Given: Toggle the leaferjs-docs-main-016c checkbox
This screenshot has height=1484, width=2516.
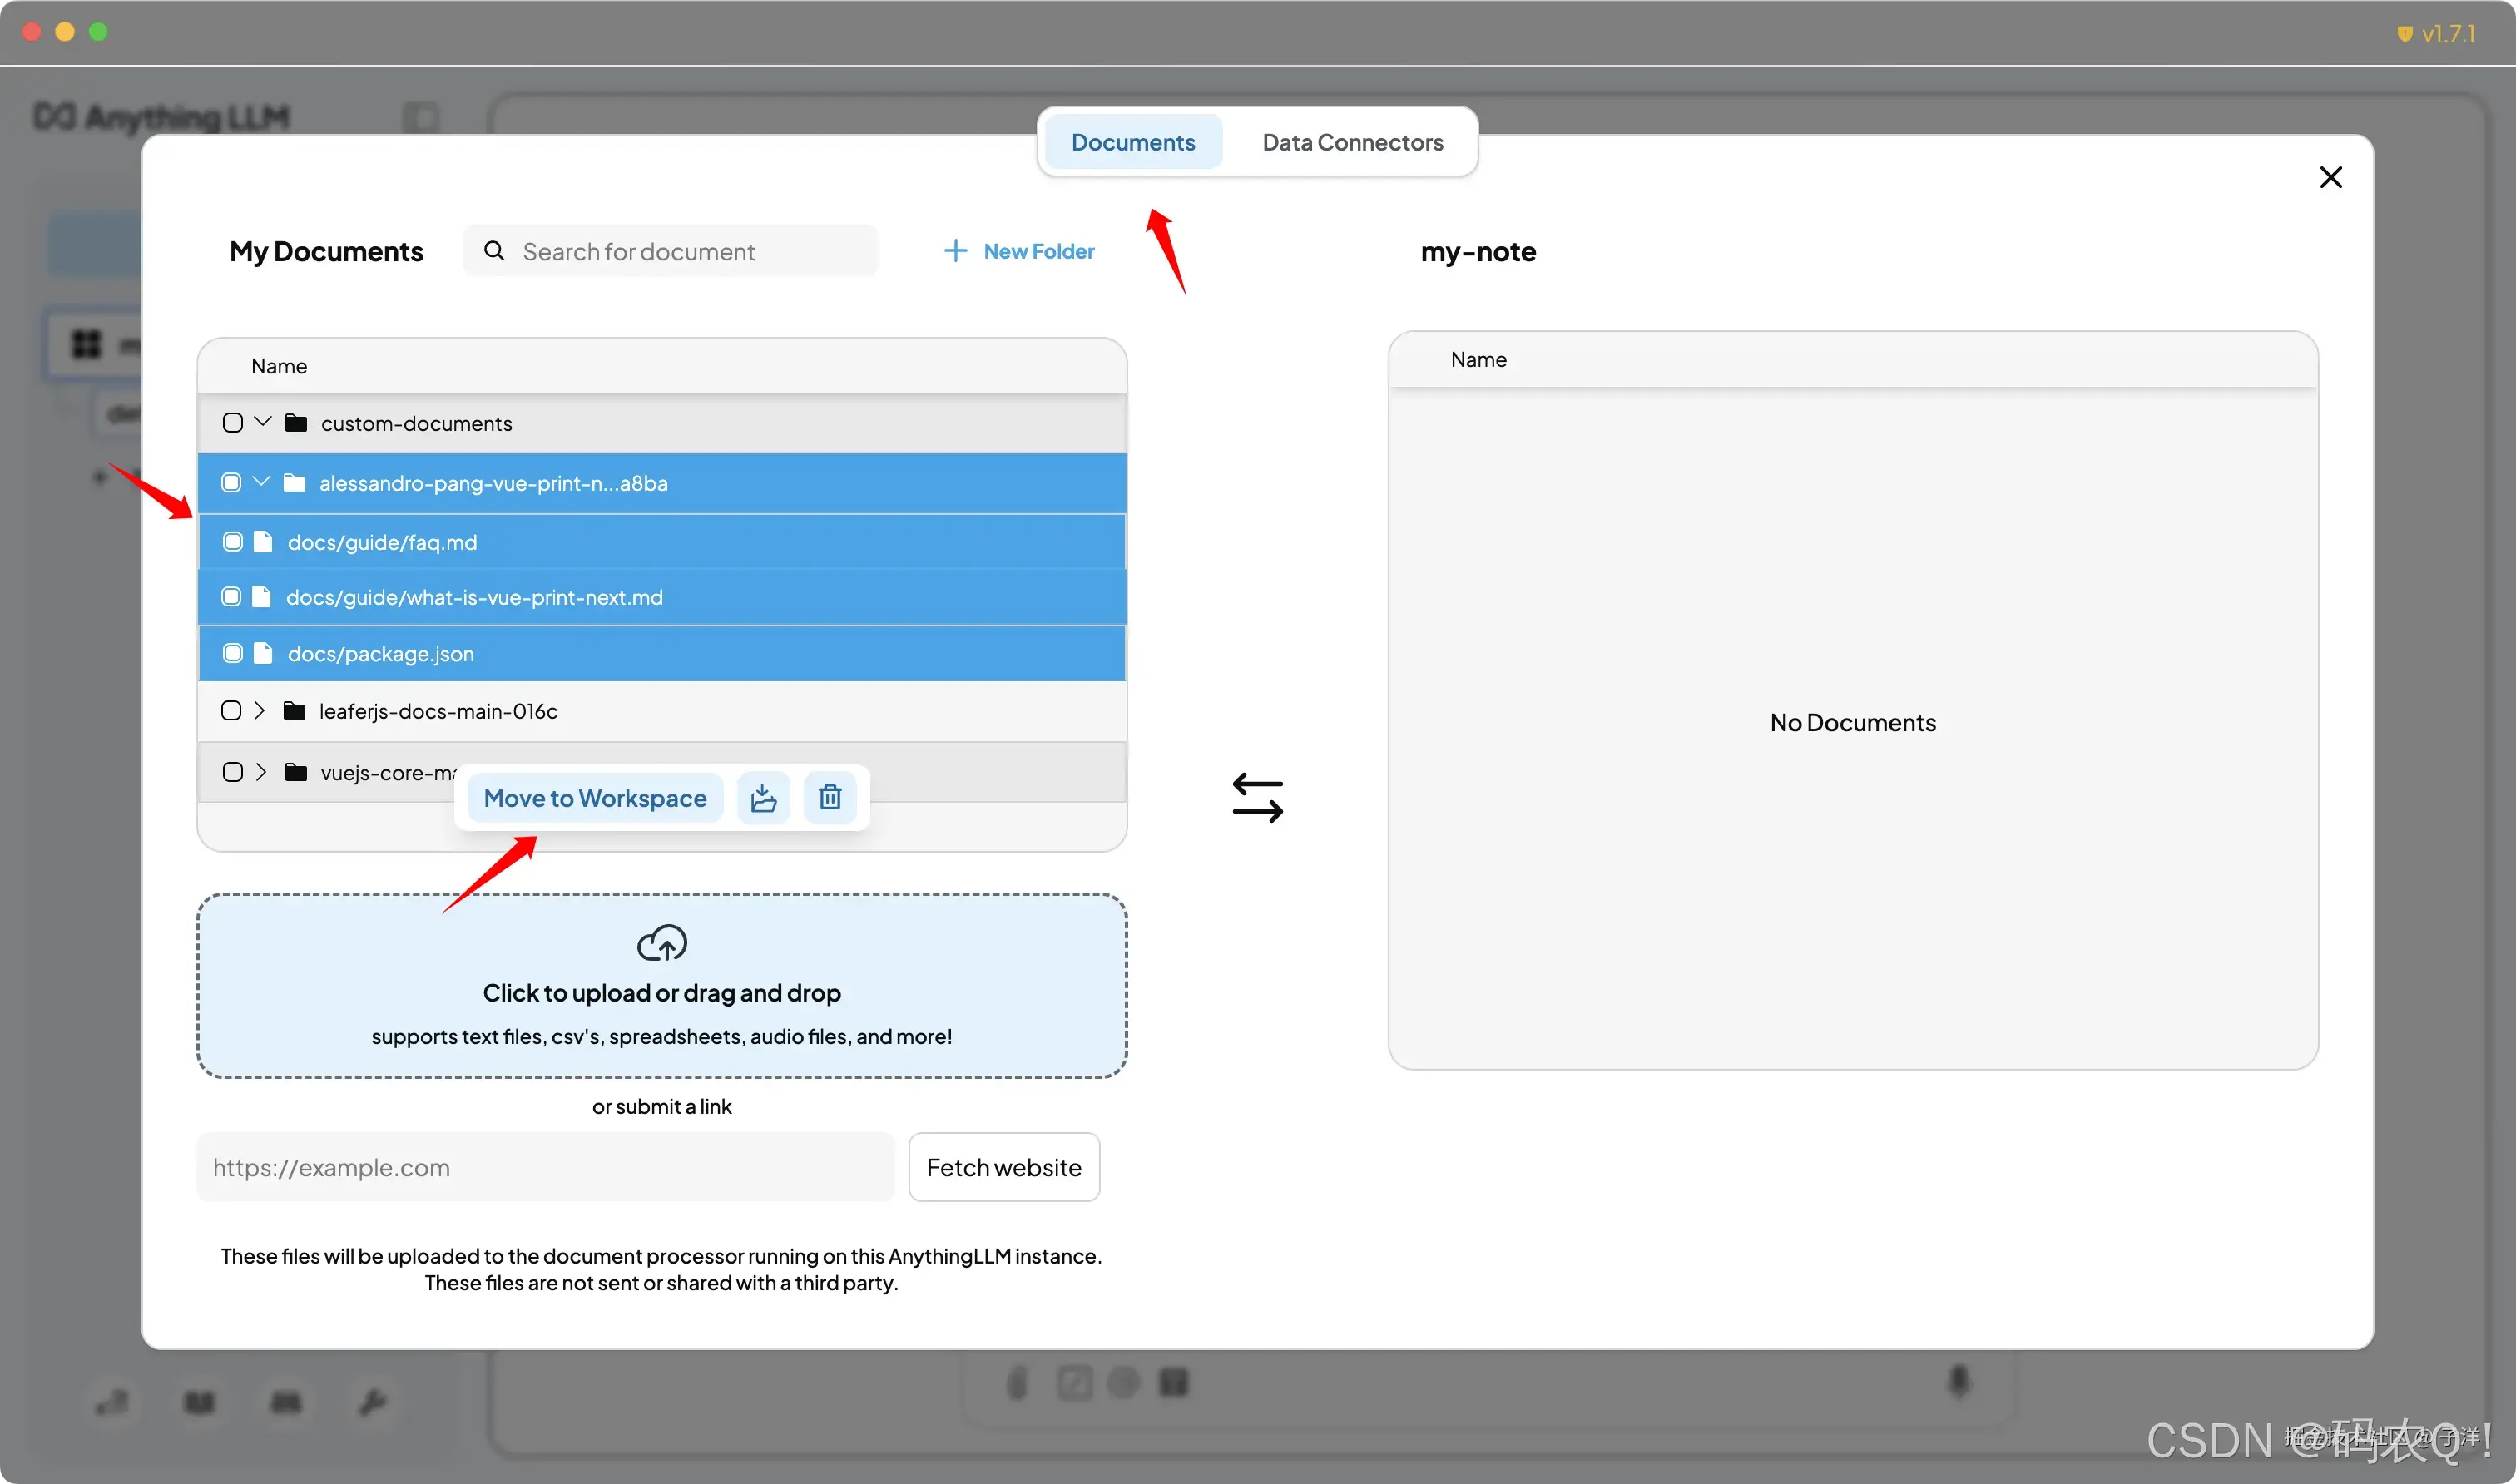Looking at the screenshot, I should tap(231, 711).
